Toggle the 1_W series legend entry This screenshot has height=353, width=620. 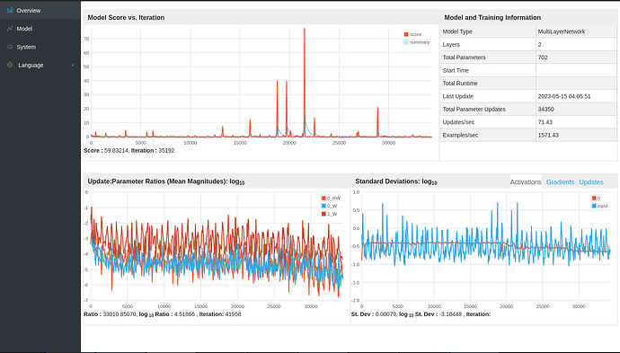point(330,214)
